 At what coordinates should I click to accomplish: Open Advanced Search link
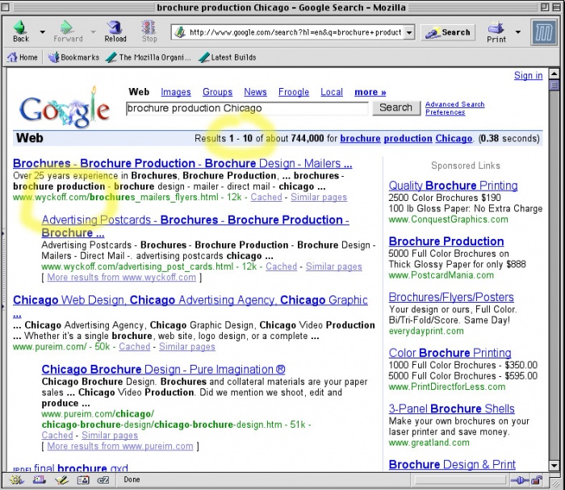454,104
